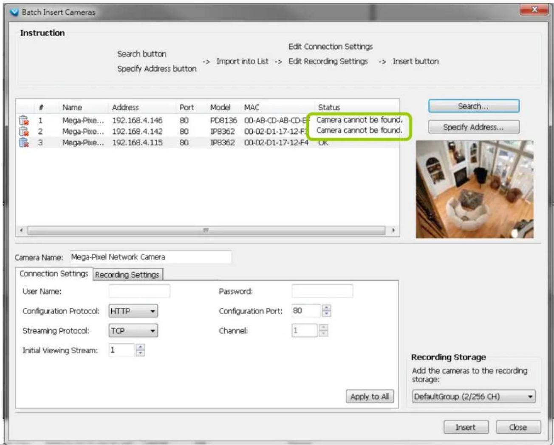554x445 pixels.
Task: Click the Configuration Port value field
Action: (x=306, y=311)
